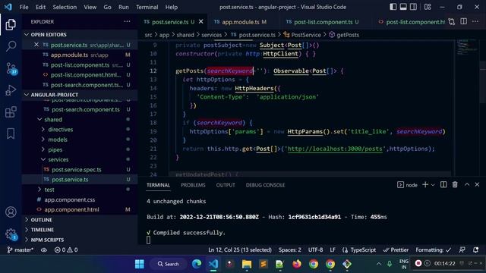The height and width of the screenshot is (273, 486).
Task: Open the Extensions view
Action: (x=11, y=112)
